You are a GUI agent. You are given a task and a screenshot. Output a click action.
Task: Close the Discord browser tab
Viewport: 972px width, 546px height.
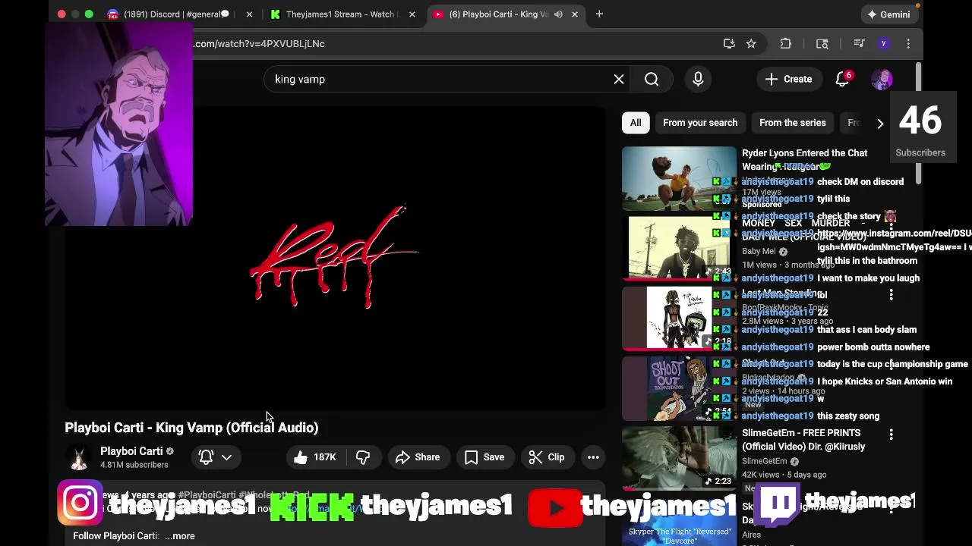pos(249,14)
